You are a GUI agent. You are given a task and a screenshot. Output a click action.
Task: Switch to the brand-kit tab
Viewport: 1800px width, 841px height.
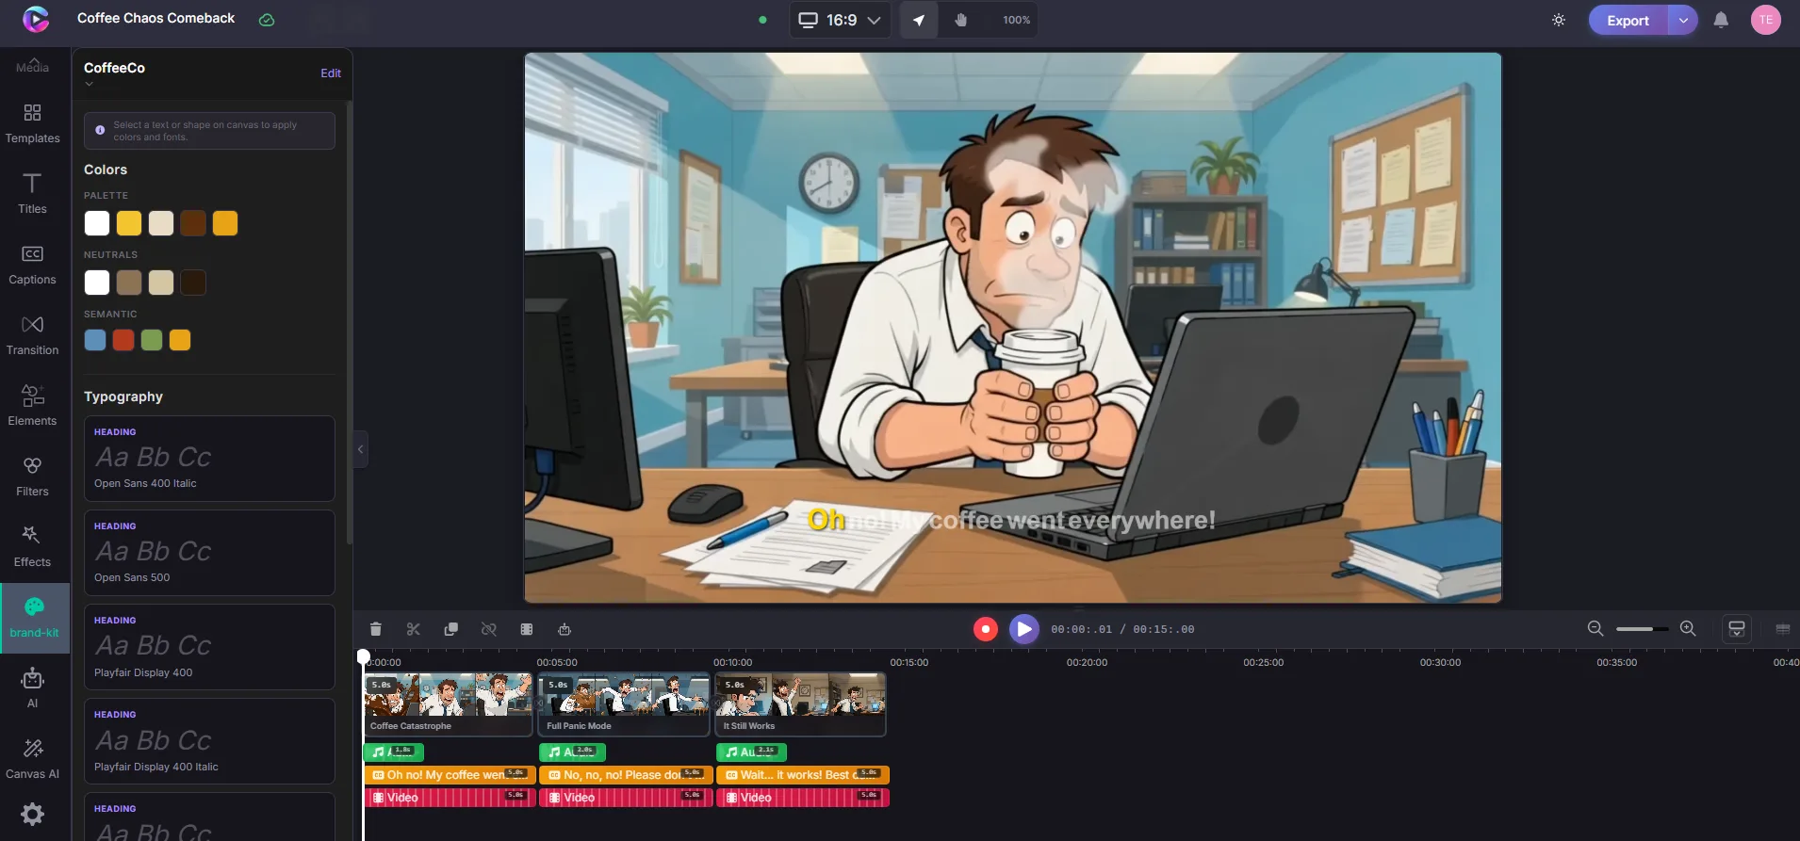[x=35, y=618]
